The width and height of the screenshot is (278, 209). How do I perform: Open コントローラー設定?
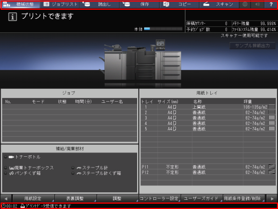(x=160, y=198)
